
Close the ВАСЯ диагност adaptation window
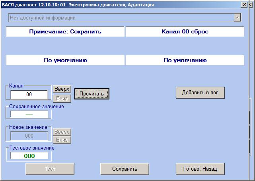(243, 5)
